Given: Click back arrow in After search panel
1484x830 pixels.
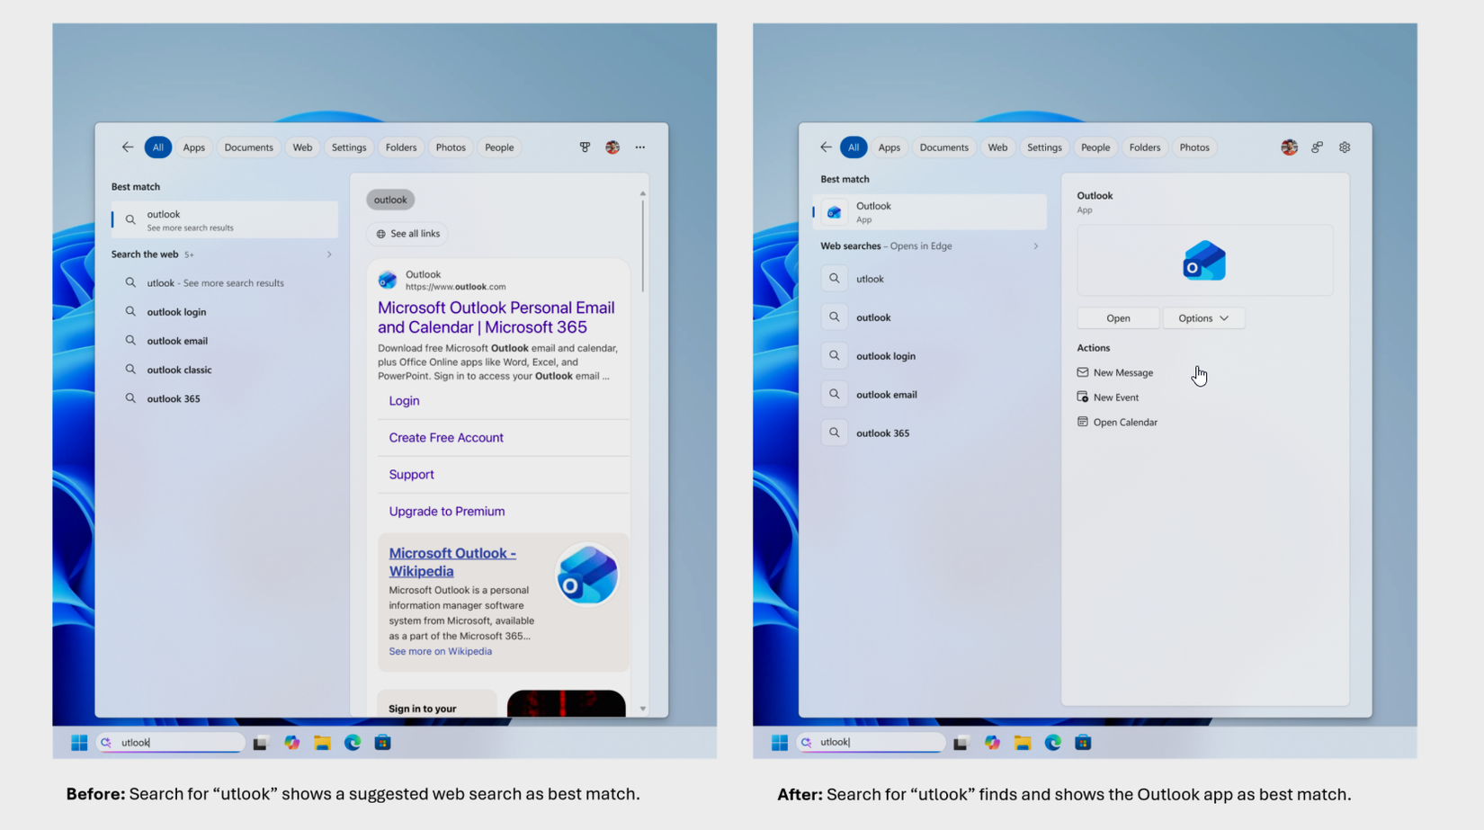Looking at the screenshot, I should point(826,147).
